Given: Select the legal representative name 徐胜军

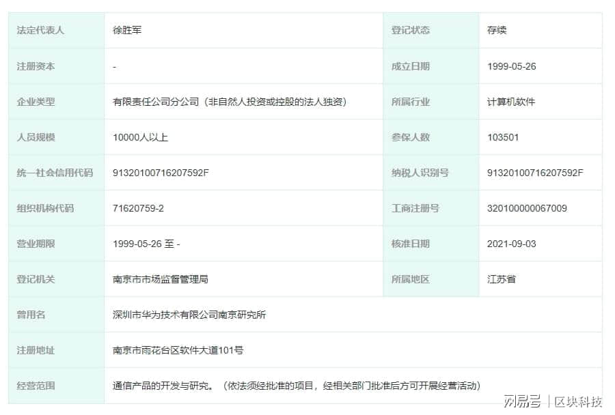Looking at the screenshot, I should click(x=127, y=30).
